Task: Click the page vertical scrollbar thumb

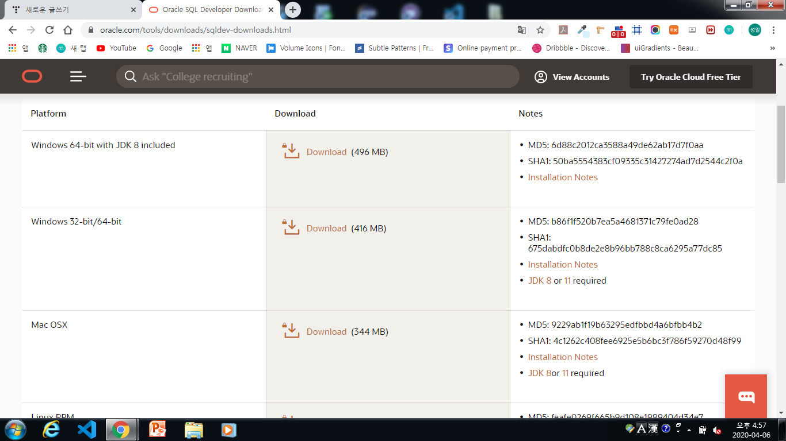Action: (x=781, y=145)
